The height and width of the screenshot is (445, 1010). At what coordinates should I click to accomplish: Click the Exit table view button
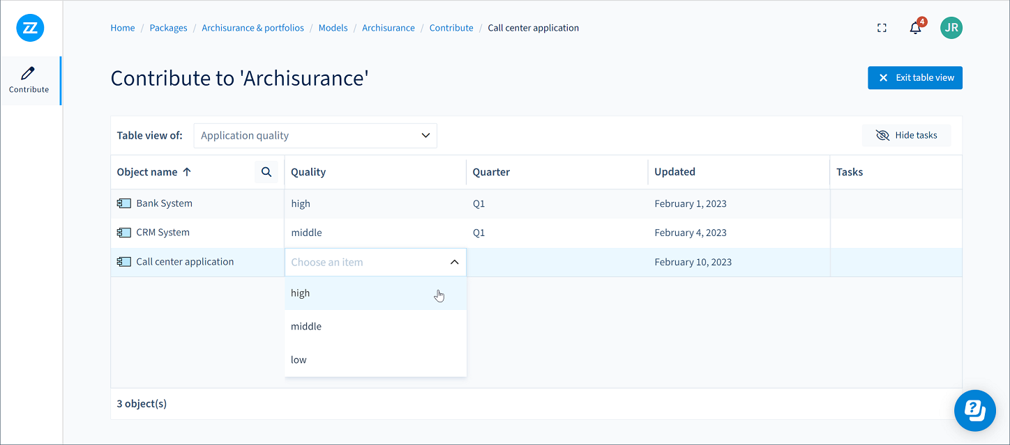pos(914,78)
